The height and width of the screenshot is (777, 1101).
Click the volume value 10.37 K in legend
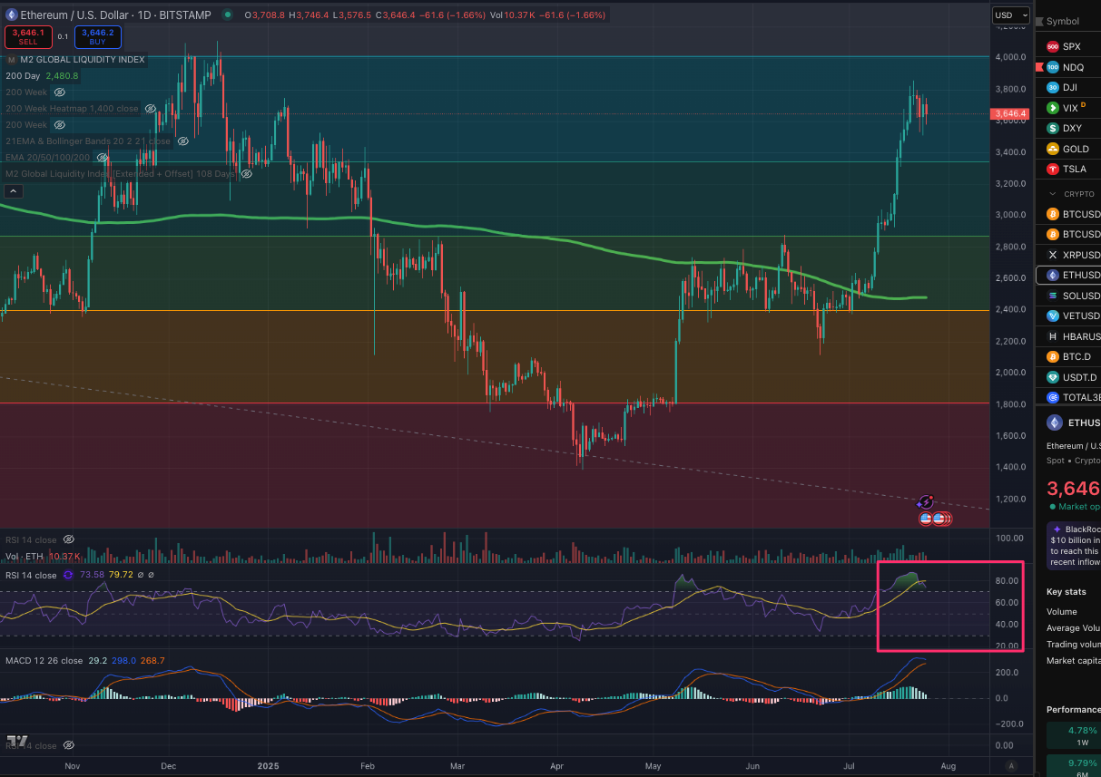click(x=64, y=556)
